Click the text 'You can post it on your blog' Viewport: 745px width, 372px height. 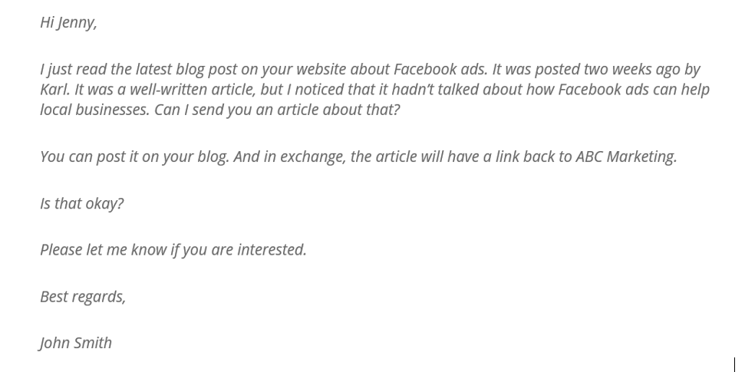tap(134, 156)
